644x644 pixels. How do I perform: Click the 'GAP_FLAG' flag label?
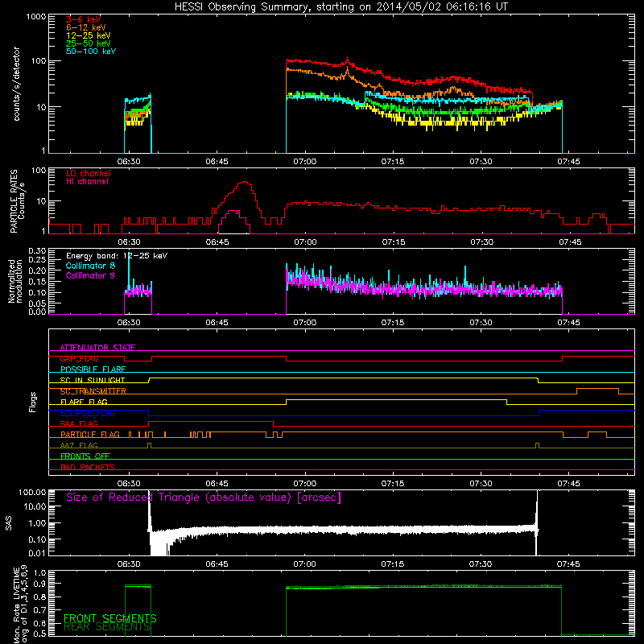[79, 358]
